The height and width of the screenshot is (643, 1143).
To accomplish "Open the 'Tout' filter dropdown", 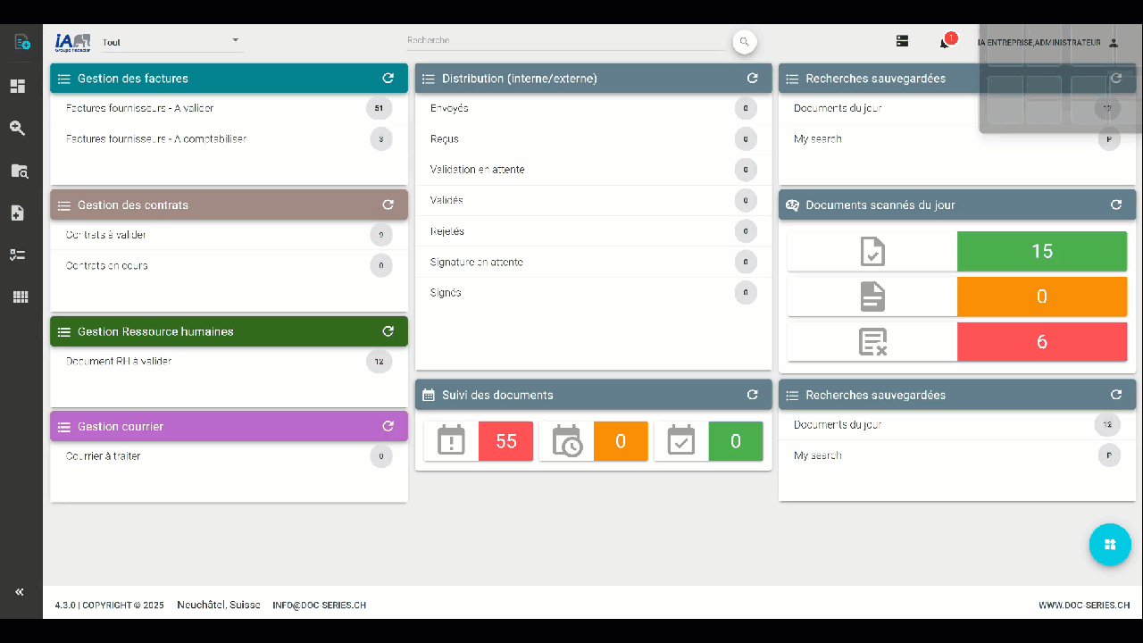I will coord(171,42).
